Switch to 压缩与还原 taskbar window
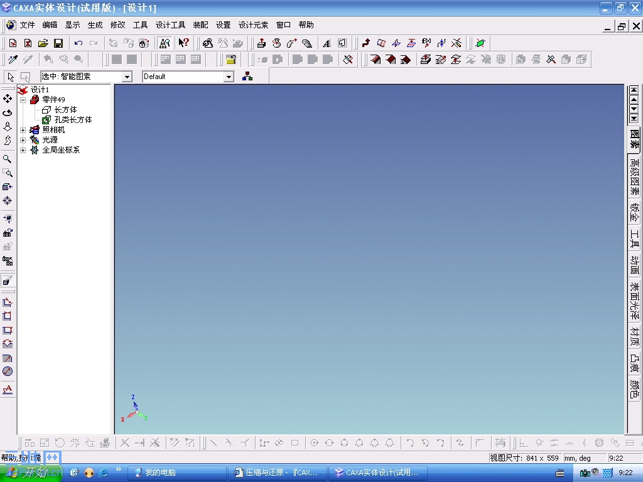643x482 pixels. click(x=278, y=473)
